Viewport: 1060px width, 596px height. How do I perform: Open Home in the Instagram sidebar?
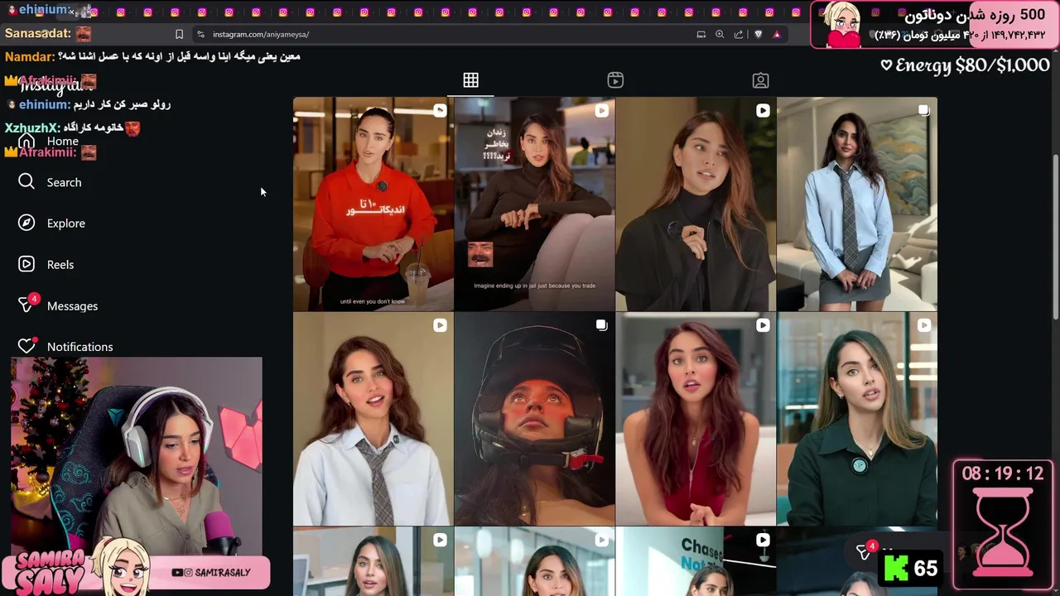coord(49,141)
